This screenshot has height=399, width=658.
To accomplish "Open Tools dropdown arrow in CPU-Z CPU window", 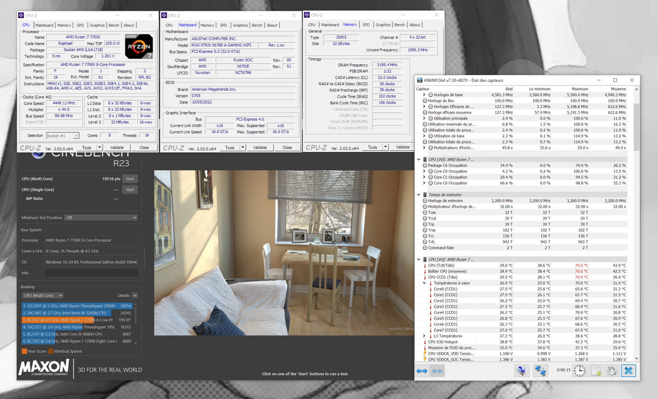I will (x=101, y=148).
